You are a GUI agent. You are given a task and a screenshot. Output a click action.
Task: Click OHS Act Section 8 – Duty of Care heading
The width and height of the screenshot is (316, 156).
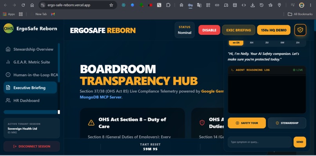pos(132,123)
